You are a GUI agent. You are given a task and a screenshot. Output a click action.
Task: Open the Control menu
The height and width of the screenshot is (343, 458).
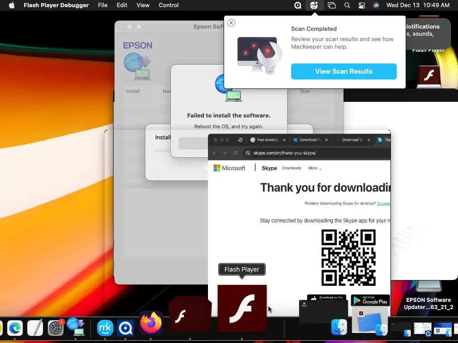[169, 5]
